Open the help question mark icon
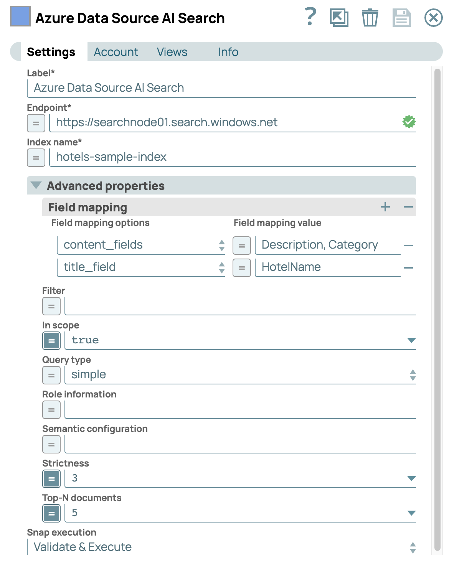The image size is (449, 577). (x=310, y=17)
